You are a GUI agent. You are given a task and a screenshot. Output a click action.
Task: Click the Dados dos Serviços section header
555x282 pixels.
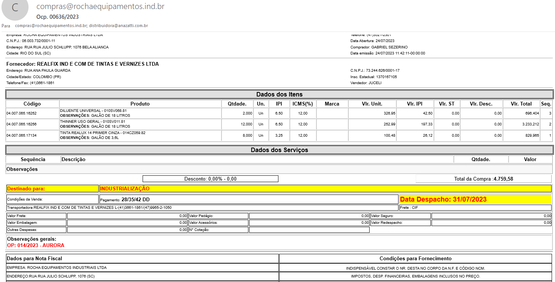coord(279,150)
